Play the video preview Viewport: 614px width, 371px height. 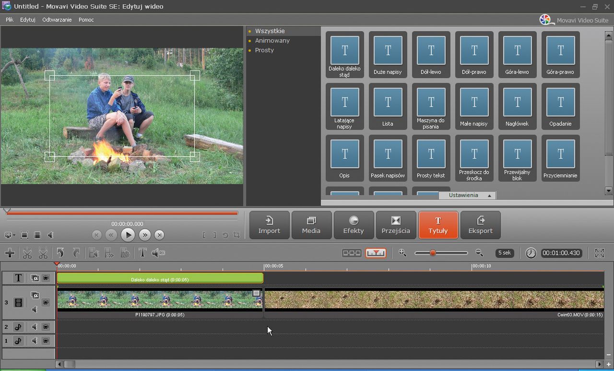click(128, 235)
